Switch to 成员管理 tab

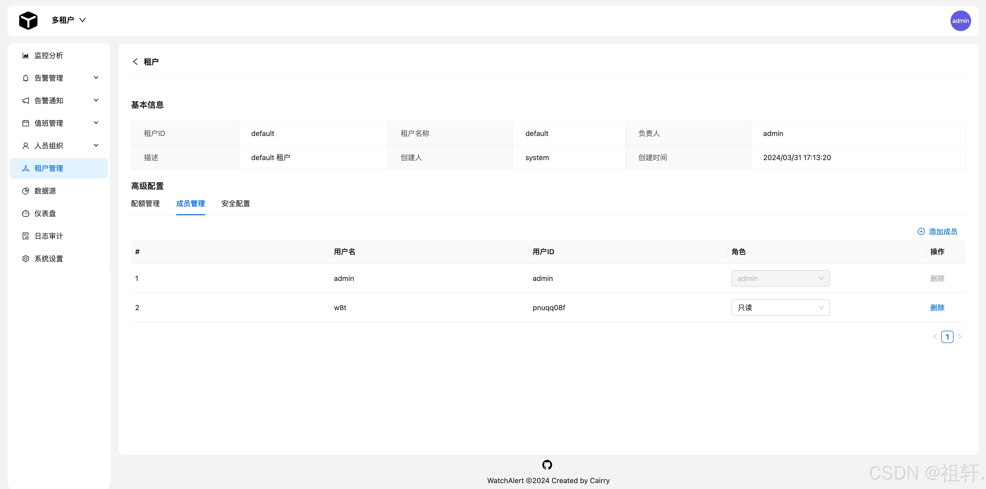coord(191,203)
